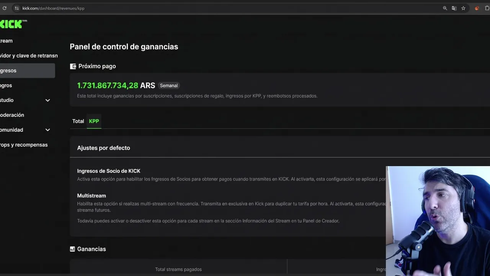Open the Logros sidebar item
Image resolution: width=490 pixels, height=276 pixels.
[6, 85]
